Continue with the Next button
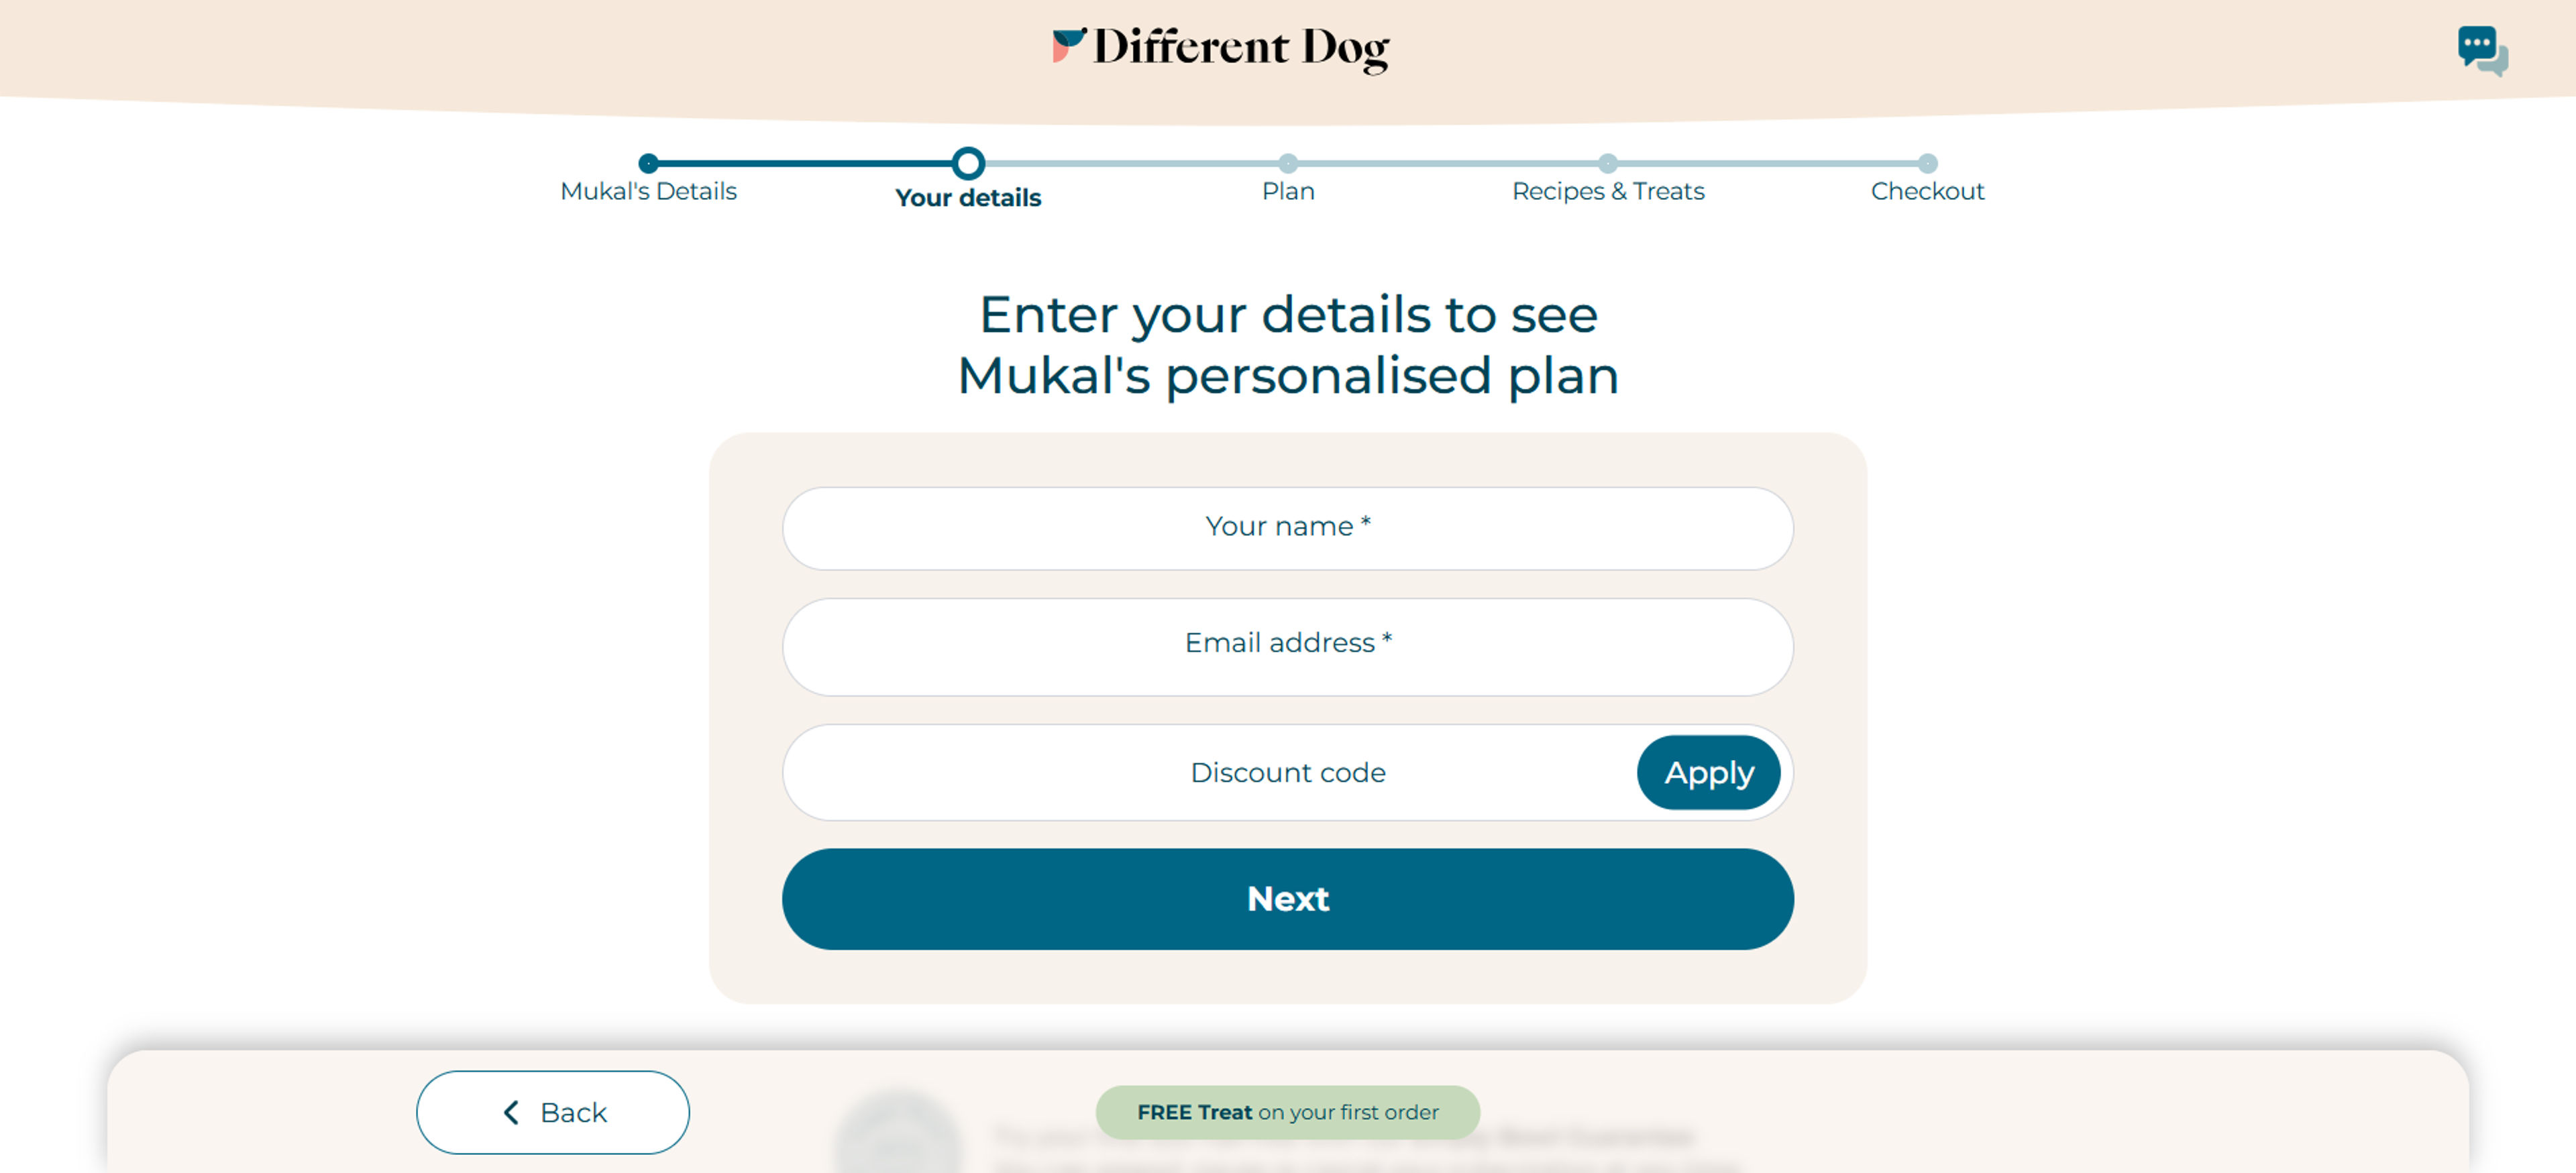This screenshot has width=2576, height=1173. [x=1288, y=899]
